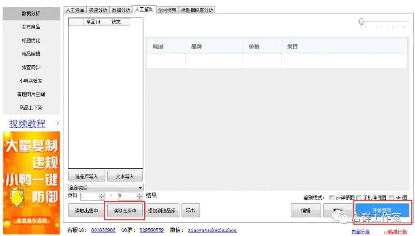Enable the sku图 checkbox

point(391,197)
